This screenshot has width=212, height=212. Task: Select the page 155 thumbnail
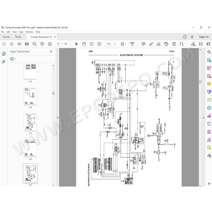pos(30,122)
